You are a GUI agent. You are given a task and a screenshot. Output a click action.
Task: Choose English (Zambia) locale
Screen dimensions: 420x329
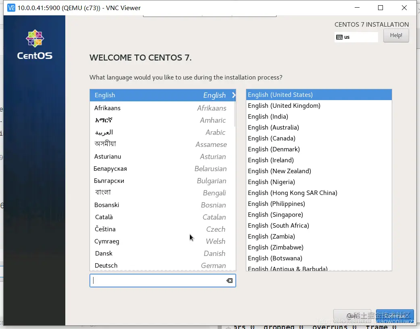(319, 237)
